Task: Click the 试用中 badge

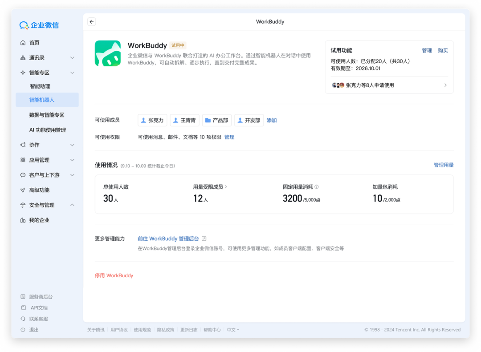Action: point(178,45)
